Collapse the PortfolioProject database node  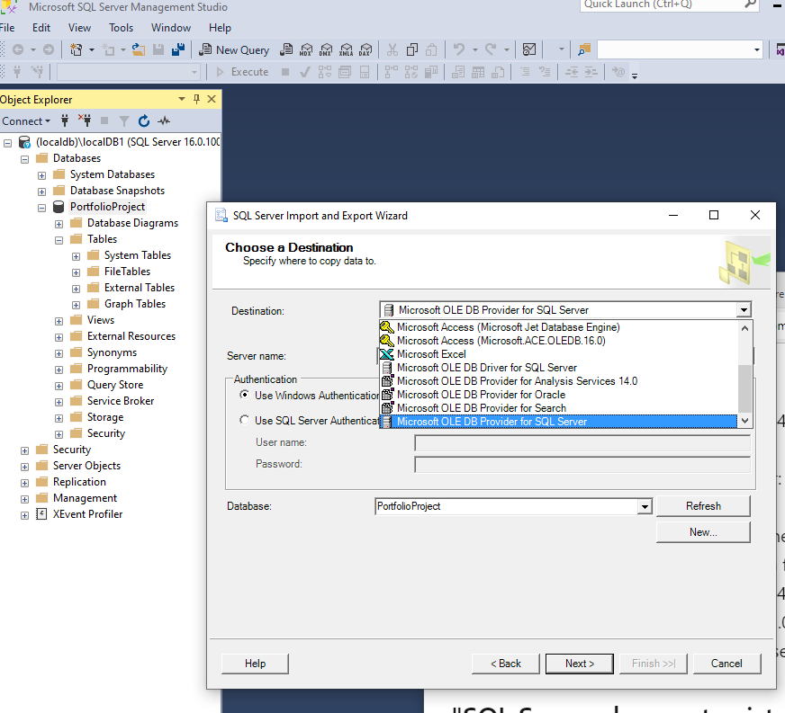pyautogui.click(x=41, y=208)
